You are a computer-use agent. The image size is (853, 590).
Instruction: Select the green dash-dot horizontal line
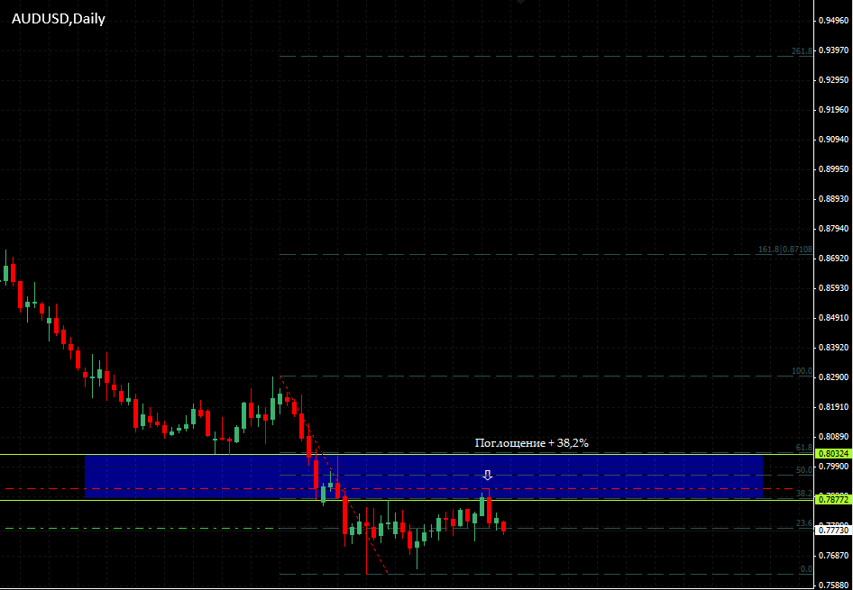[x=142, y=528]
